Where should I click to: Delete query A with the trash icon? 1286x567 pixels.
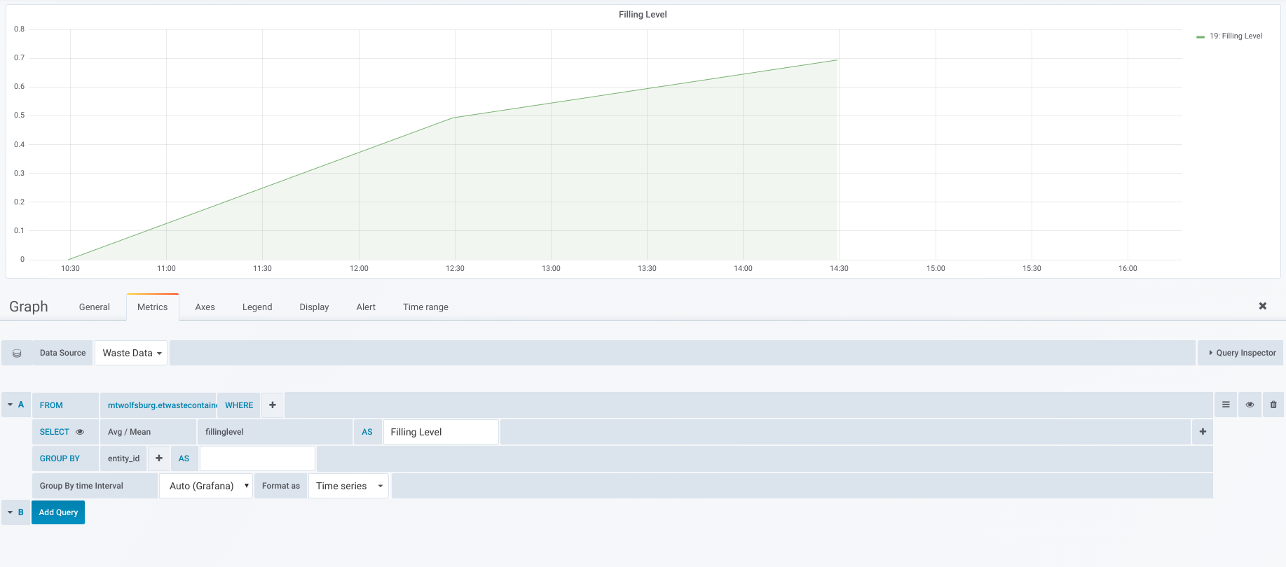pos(1273,405)
